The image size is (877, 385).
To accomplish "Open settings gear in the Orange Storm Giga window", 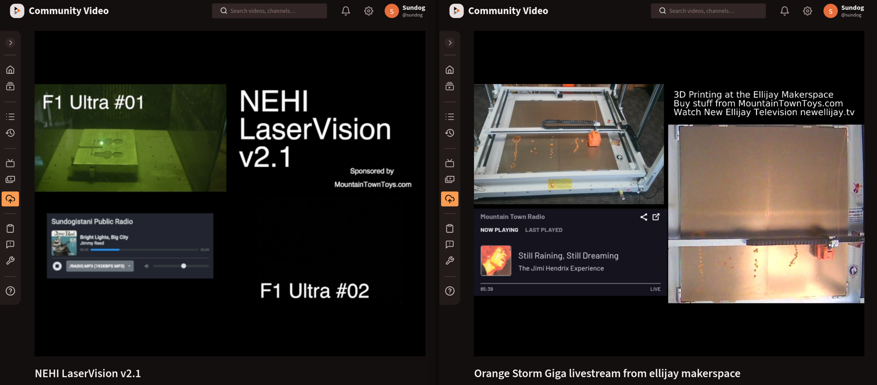I will 807,11.
